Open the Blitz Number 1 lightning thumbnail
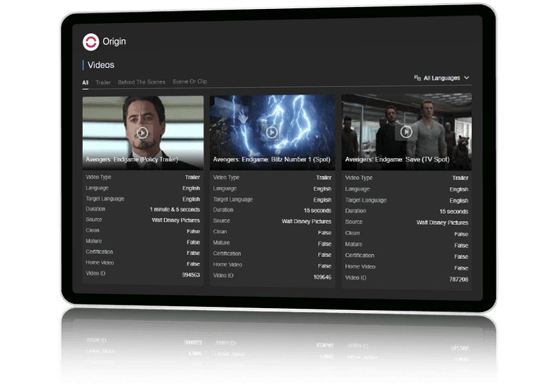Screen dimensions: 556x385 coord(273,133)
